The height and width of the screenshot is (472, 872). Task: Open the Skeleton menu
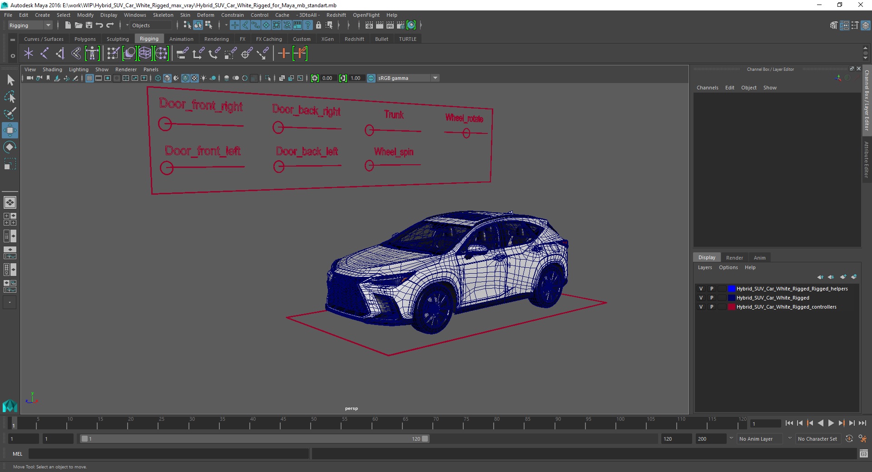[x=163, y=15]
